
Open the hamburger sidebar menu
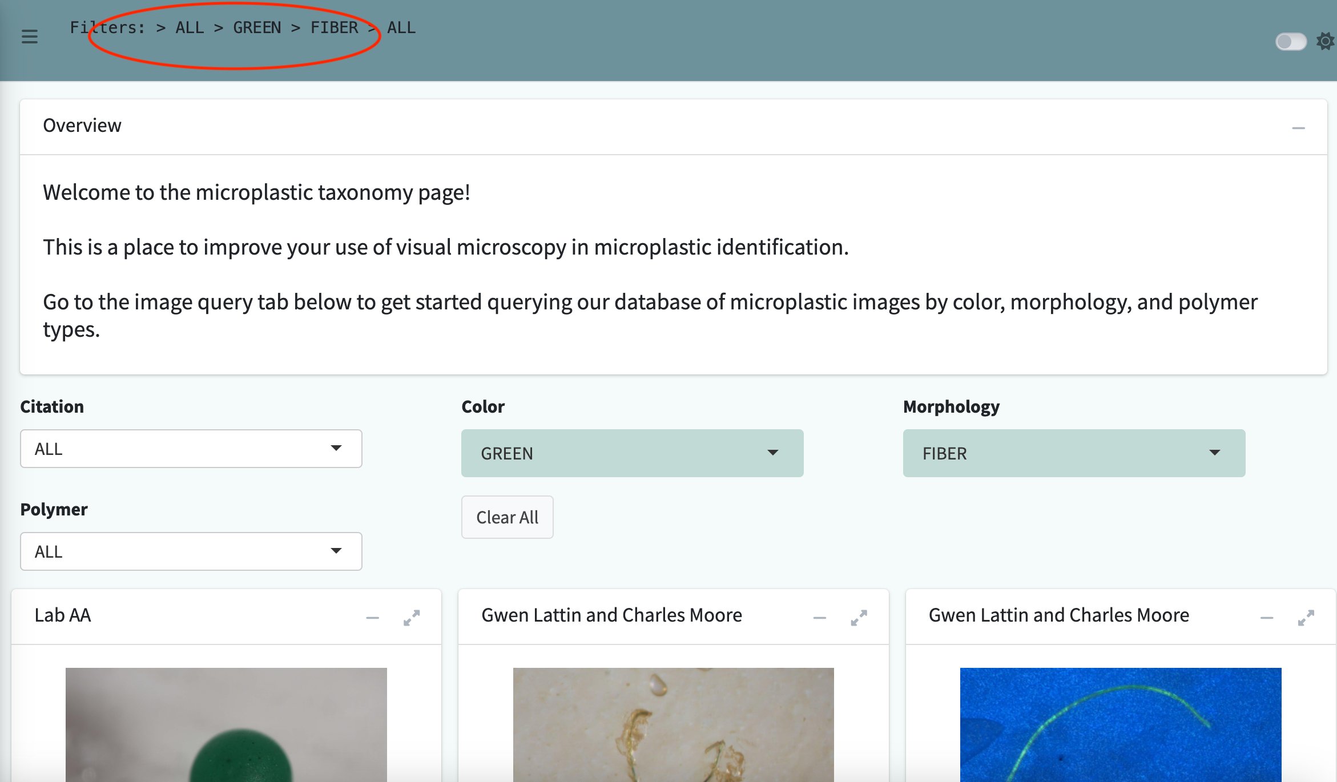29,37
